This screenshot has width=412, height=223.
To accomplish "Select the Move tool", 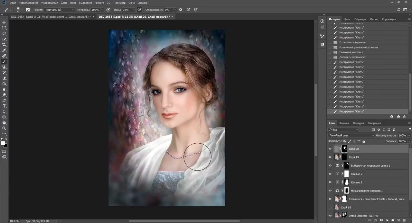I will [x=4, y=22].
